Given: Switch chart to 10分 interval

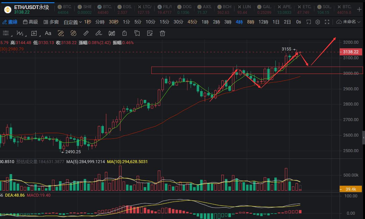Looking at the screenshot, I should tap(150, 22).
